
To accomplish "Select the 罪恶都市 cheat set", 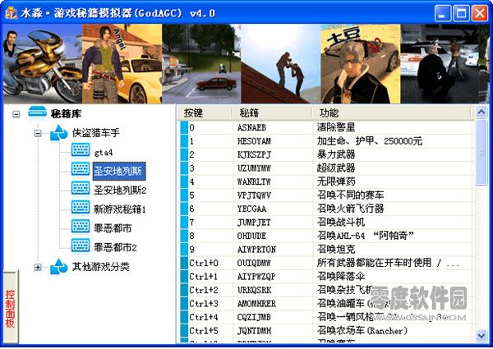I will pyautogui.click(x=113, y=228).
